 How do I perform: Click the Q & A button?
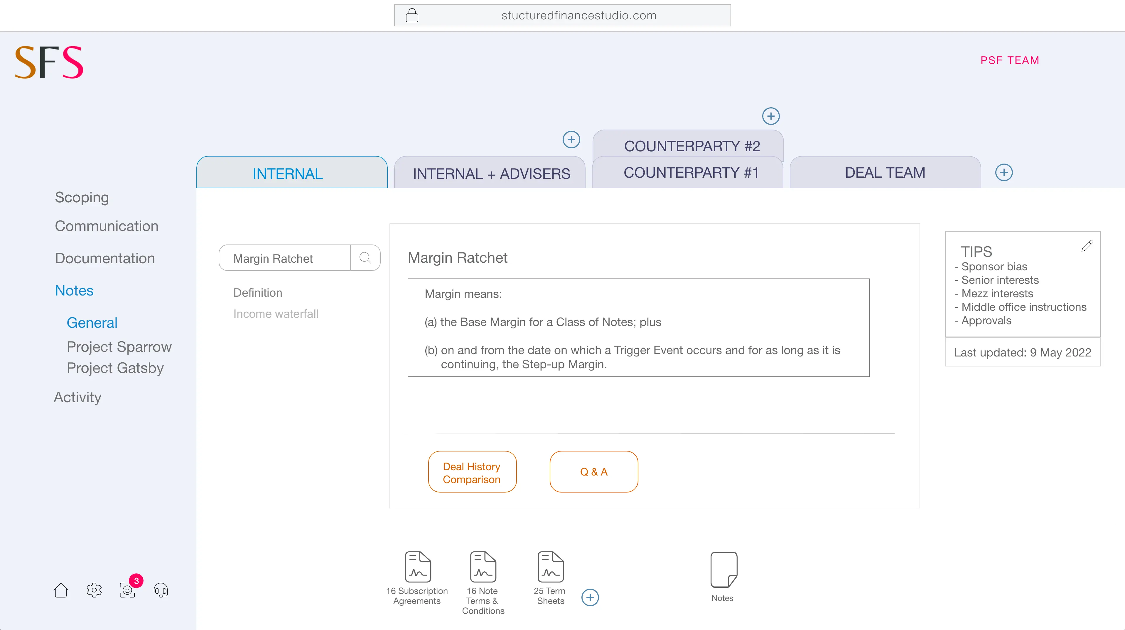(x=593, y=472)
